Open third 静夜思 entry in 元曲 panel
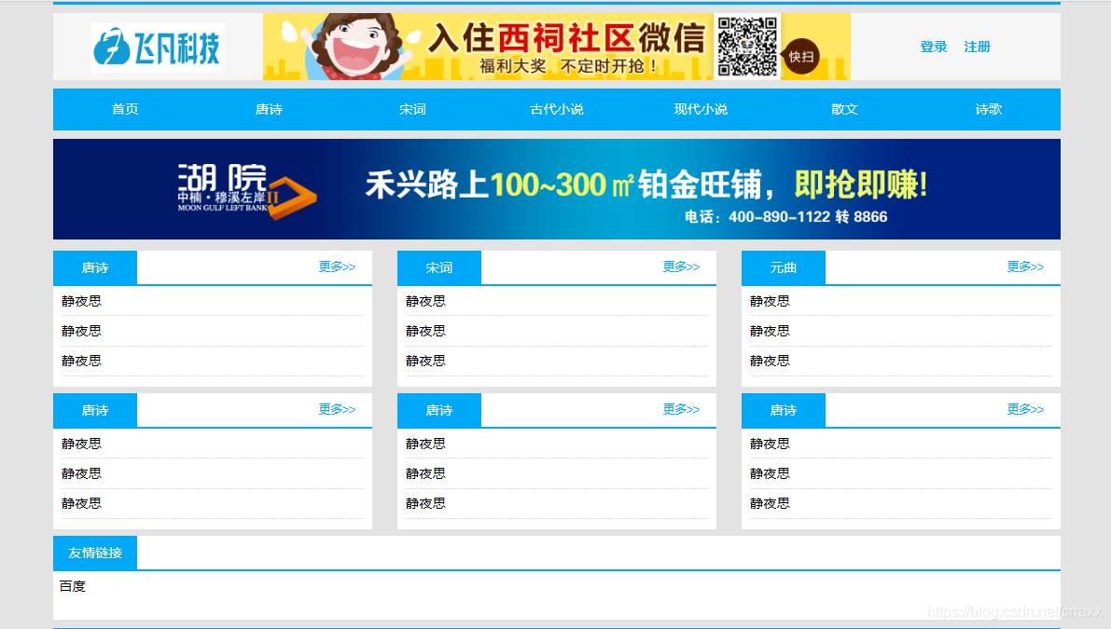Image resolution: width=1111 pixels, height=629 pixels. pos(770,361)
